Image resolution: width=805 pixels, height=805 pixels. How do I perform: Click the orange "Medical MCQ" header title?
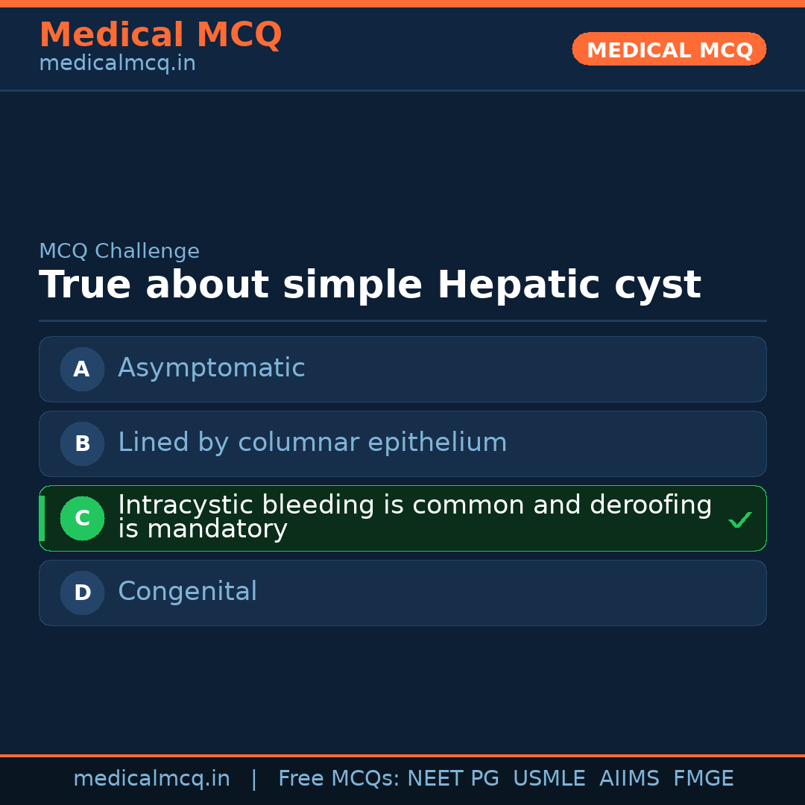[160, 35]
